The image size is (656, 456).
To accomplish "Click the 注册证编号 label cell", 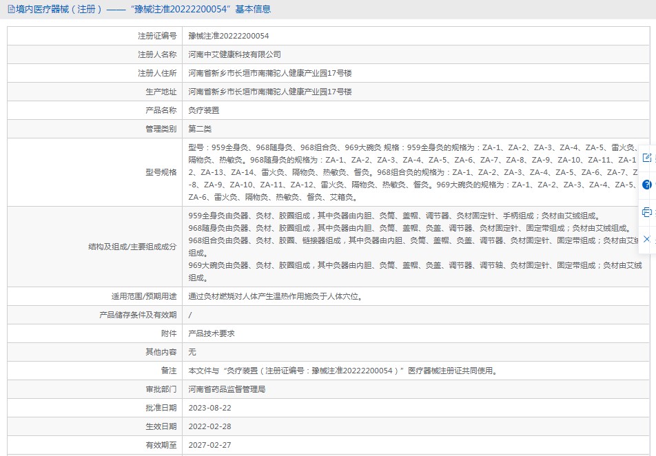I will 157,36.
